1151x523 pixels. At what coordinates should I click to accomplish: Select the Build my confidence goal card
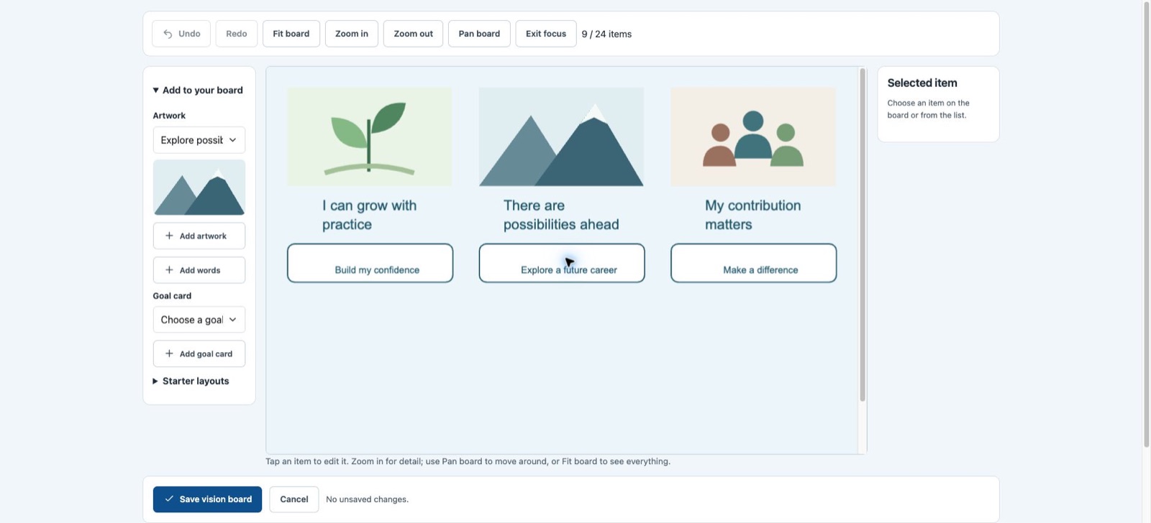click(370, 263)
